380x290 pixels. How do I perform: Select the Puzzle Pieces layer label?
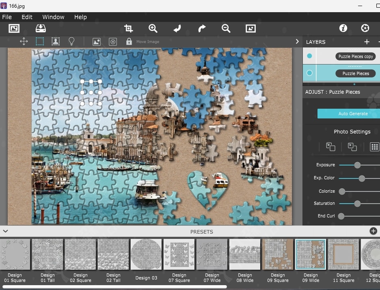tap(356, 73)
